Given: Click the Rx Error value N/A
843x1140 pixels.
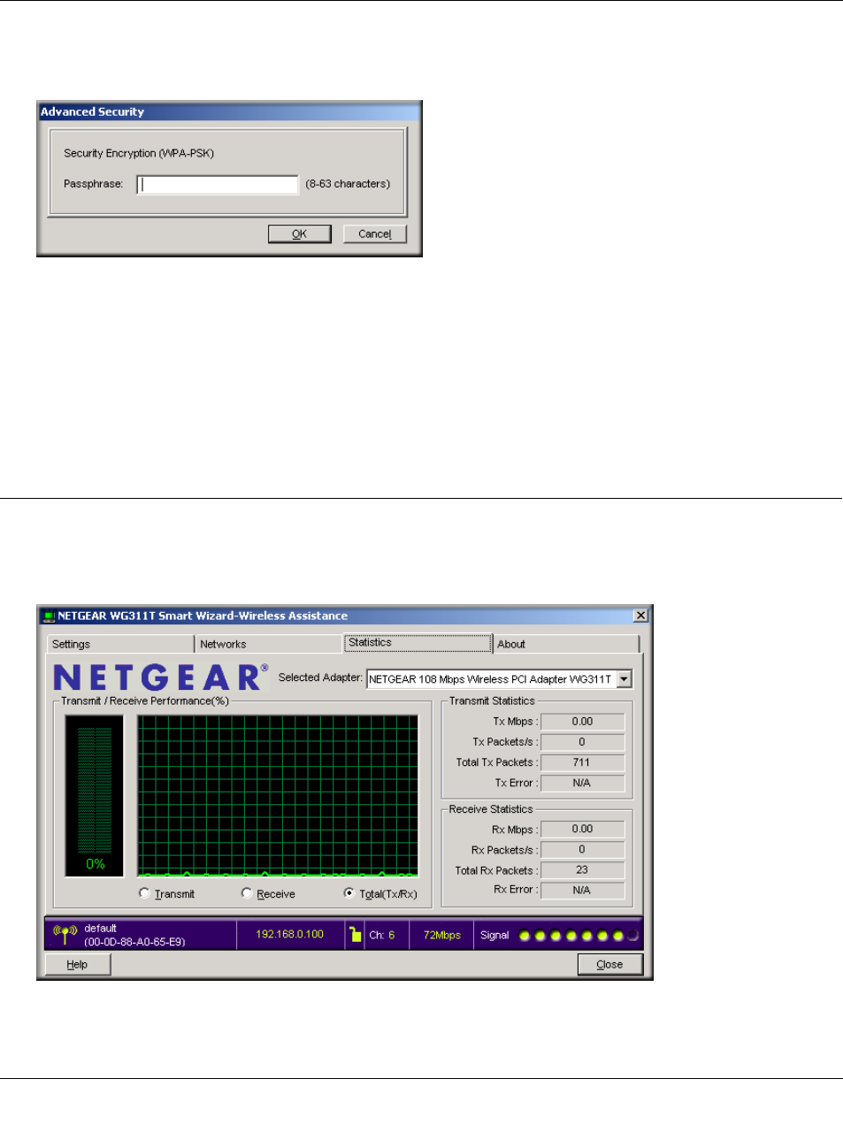Looking at the screenshot, I should pos(582,891).
